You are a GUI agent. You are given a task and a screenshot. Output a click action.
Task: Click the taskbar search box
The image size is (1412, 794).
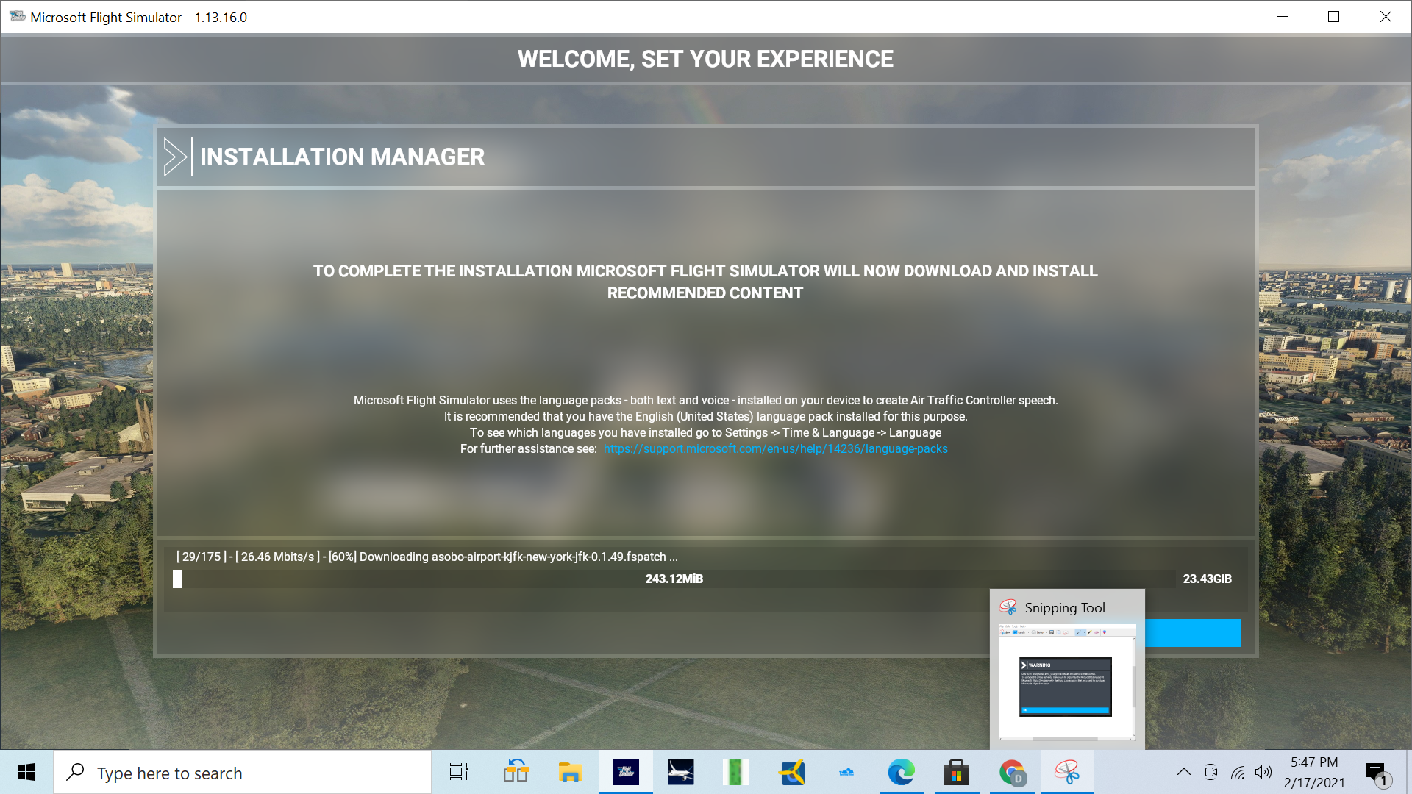243,773
